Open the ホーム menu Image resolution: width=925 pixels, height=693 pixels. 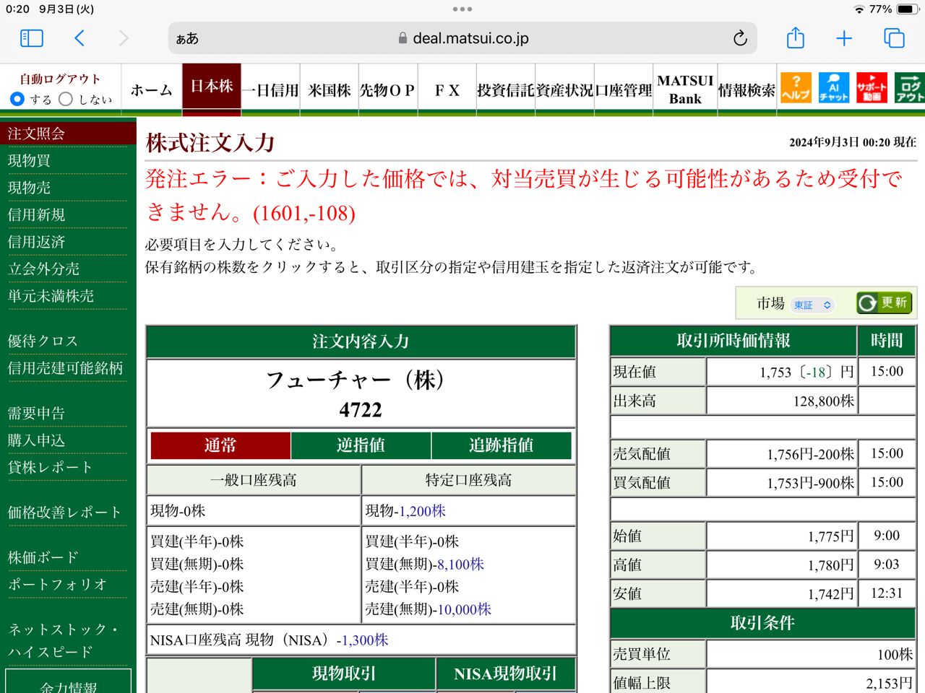152,90
